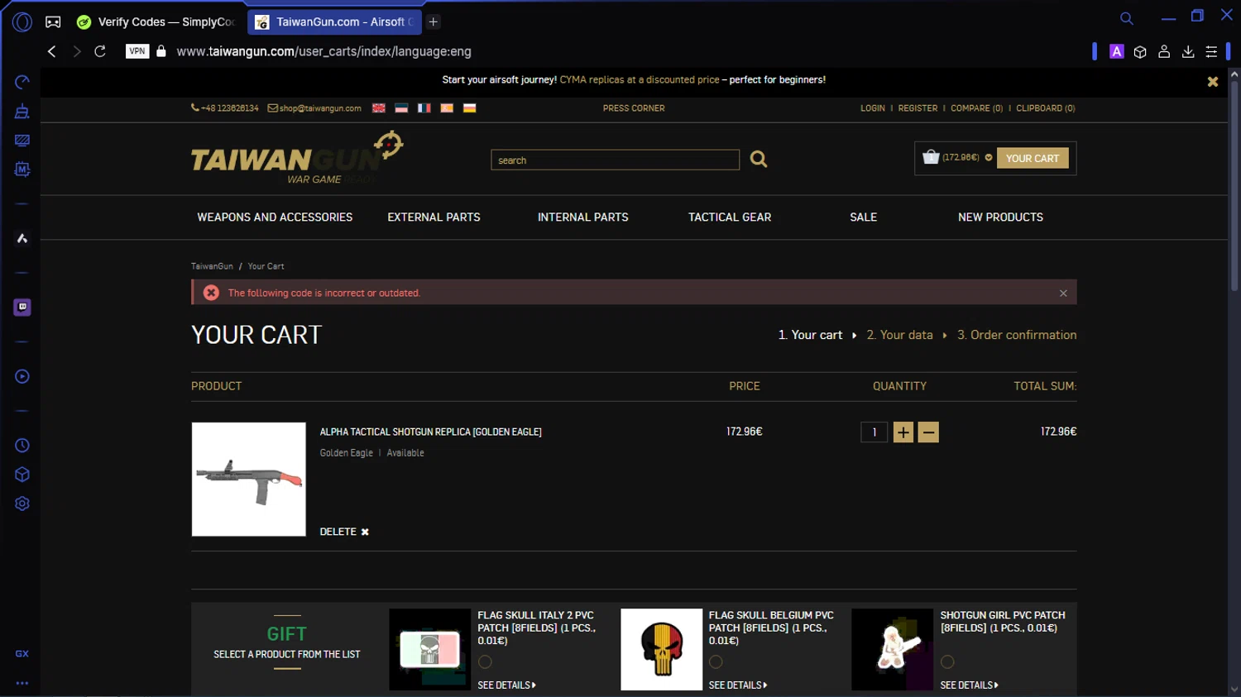
Task: Open the shopping cart basket icon
Action: coord(931,157)
